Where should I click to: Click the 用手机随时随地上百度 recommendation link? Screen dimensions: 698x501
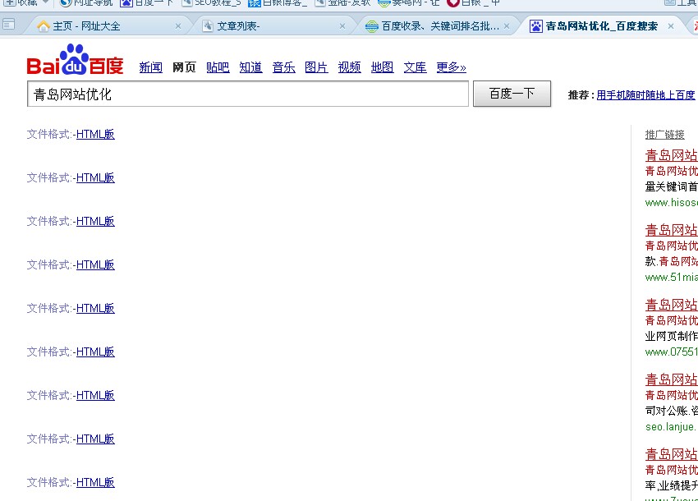tap(645, 95)
